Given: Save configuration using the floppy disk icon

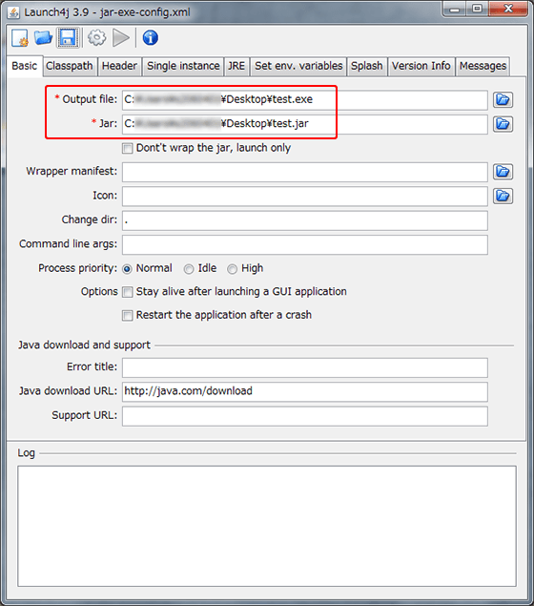Looking at the screenshot, I should tap(68, 38).
